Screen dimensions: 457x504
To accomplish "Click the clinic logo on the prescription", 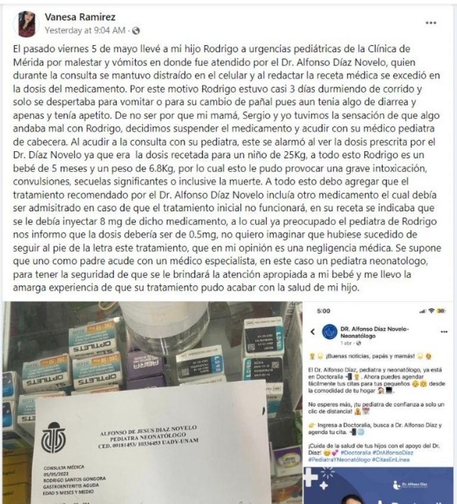I will pyautogui.click(x=54, y=438).
